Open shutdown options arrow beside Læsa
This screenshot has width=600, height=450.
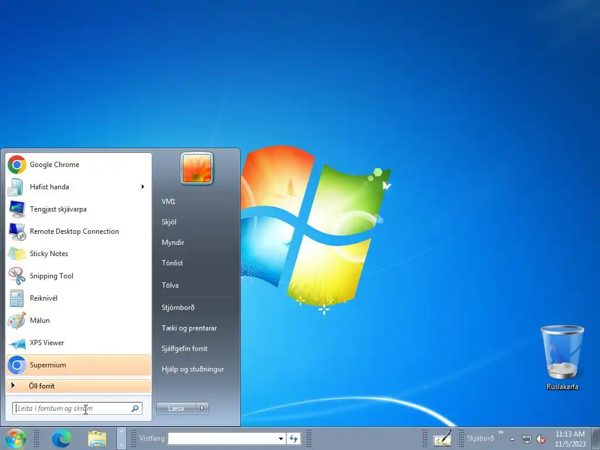(202, 408)
